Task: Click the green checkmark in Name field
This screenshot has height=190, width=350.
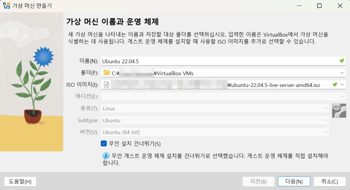Action: tap(342, 61)
